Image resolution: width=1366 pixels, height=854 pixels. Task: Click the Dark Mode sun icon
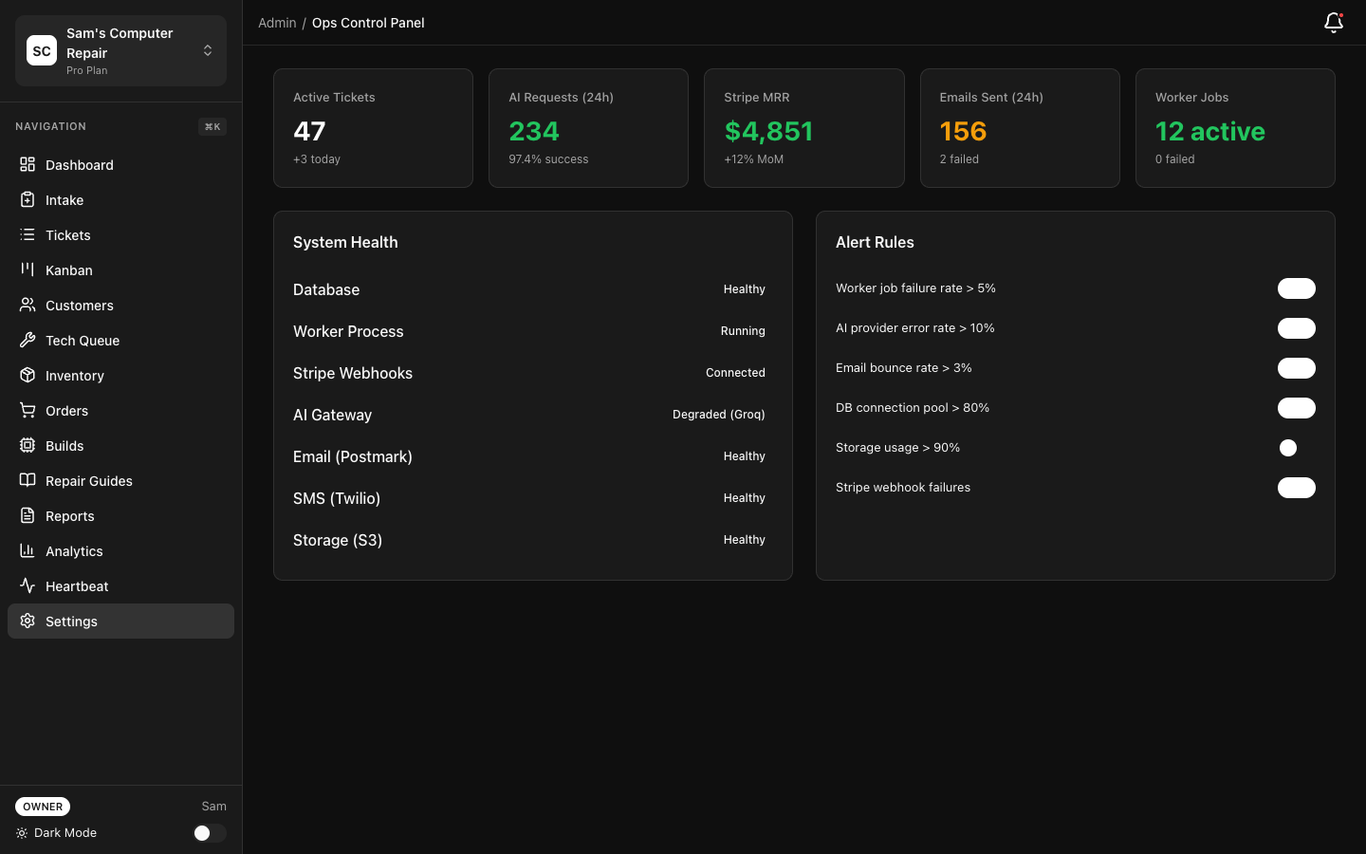click(x=22, y=832)
